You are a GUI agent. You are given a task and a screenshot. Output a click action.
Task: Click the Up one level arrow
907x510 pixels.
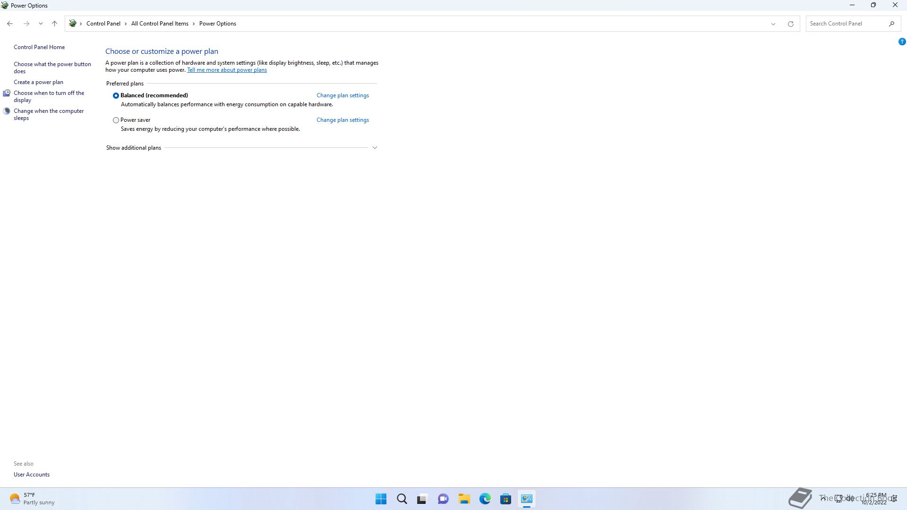pos(54,24)
